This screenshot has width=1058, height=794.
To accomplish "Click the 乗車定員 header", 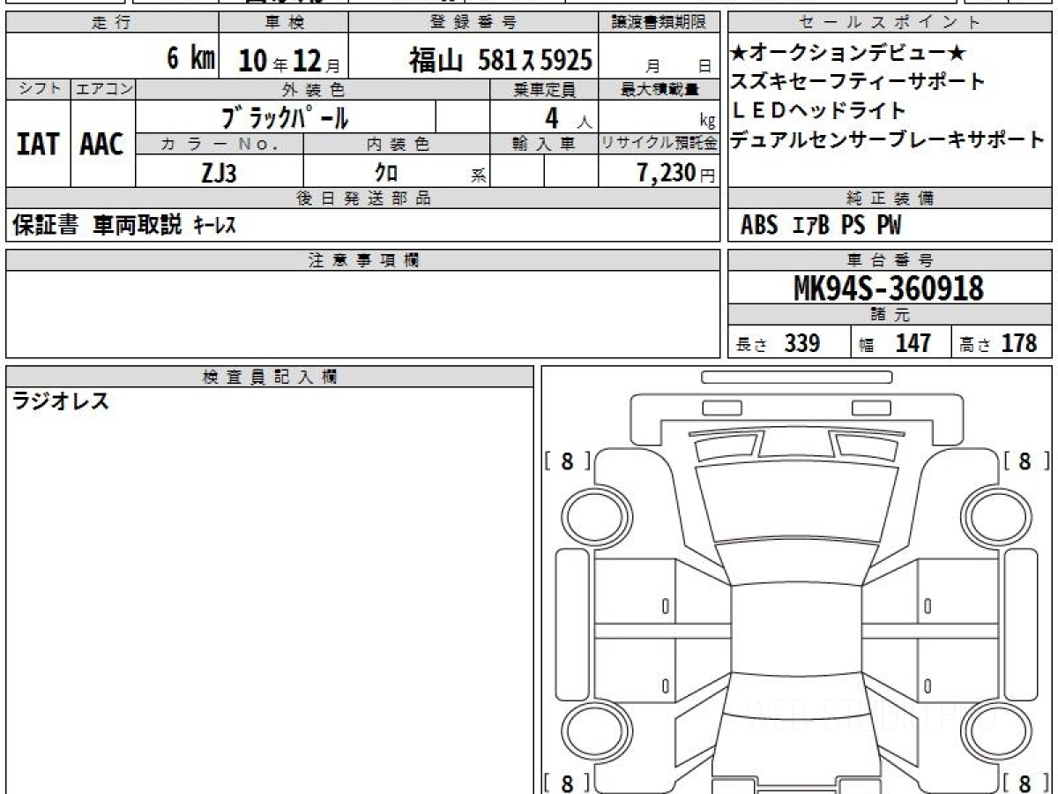I will [x=544, y=89].
